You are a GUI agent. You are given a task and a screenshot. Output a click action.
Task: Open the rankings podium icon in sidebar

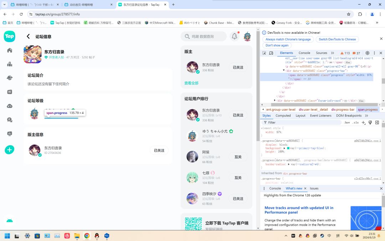click(10, 64)
